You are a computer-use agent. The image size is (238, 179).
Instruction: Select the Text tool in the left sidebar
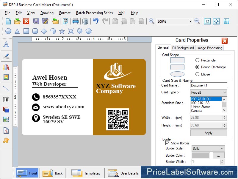7,45
